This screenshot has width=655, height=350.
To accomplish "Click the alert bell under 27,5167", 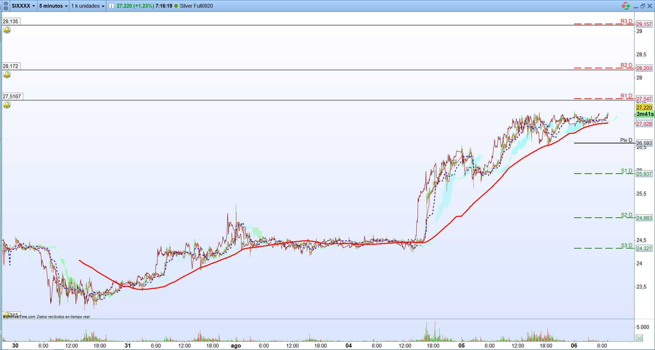I will click(x=7, y=105).
